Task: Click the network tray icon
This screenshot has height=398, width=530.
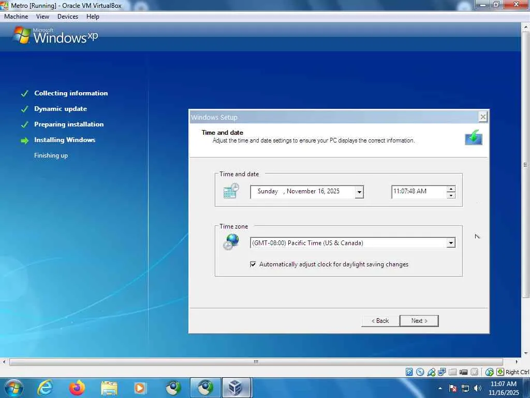Action: pos(465,388)
